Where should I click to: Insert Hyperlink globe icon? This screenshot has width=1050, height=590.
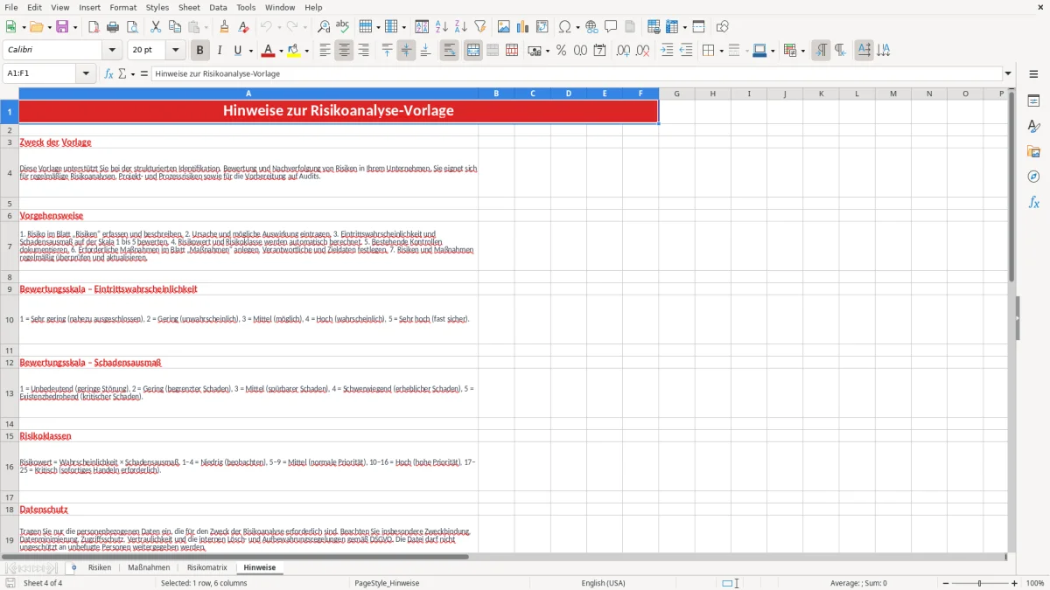point(591,27)
